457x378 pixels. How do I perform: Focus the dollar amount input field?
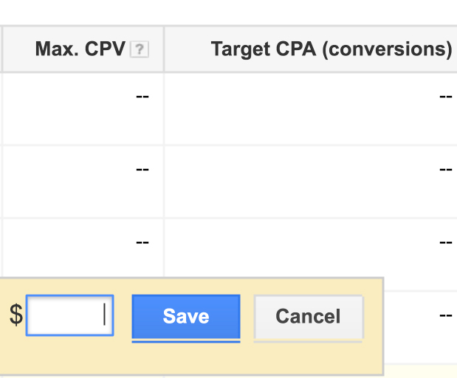pyautogui.click(x=69, y=315)
